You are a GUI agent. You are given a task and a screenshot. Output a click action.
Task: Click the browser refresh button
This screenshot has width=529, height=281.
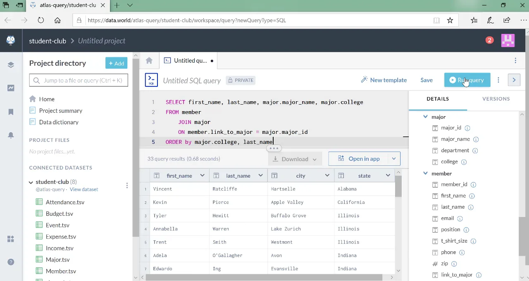(x=41, y=20)
